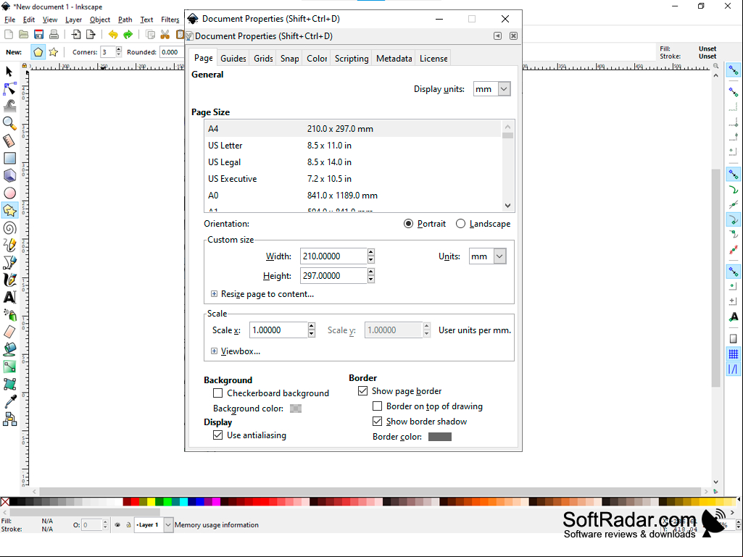Switch to the Guides tab

[233, 58]
